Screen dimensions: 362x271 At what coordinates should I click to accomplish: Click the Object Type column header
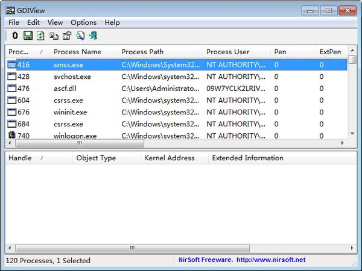pyautogui.click(x=96, y=158)
